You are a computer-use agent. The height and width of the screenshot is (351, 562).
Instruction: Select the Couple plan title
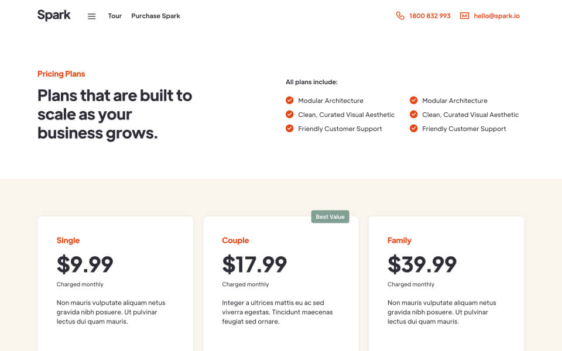(x=235, y=240)
